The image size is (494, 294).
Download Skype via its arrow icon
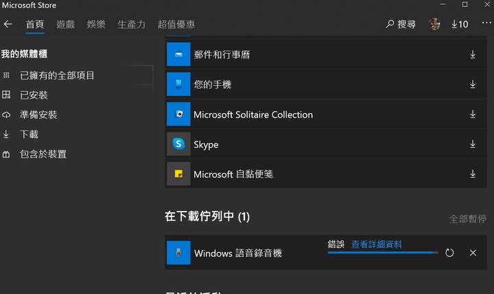coord(473,144)
